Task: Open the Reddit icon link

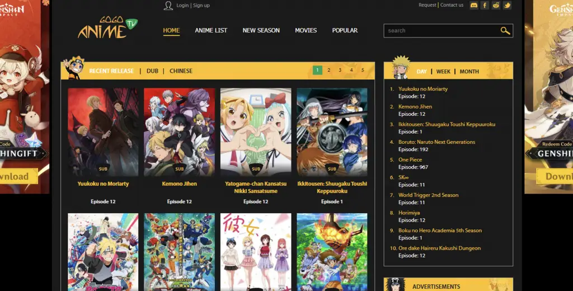Action: click(496, 5)
